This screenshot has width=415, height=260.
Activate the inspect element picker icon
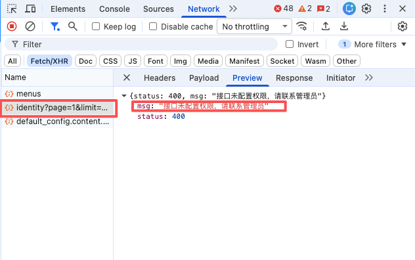pos(12,9)
